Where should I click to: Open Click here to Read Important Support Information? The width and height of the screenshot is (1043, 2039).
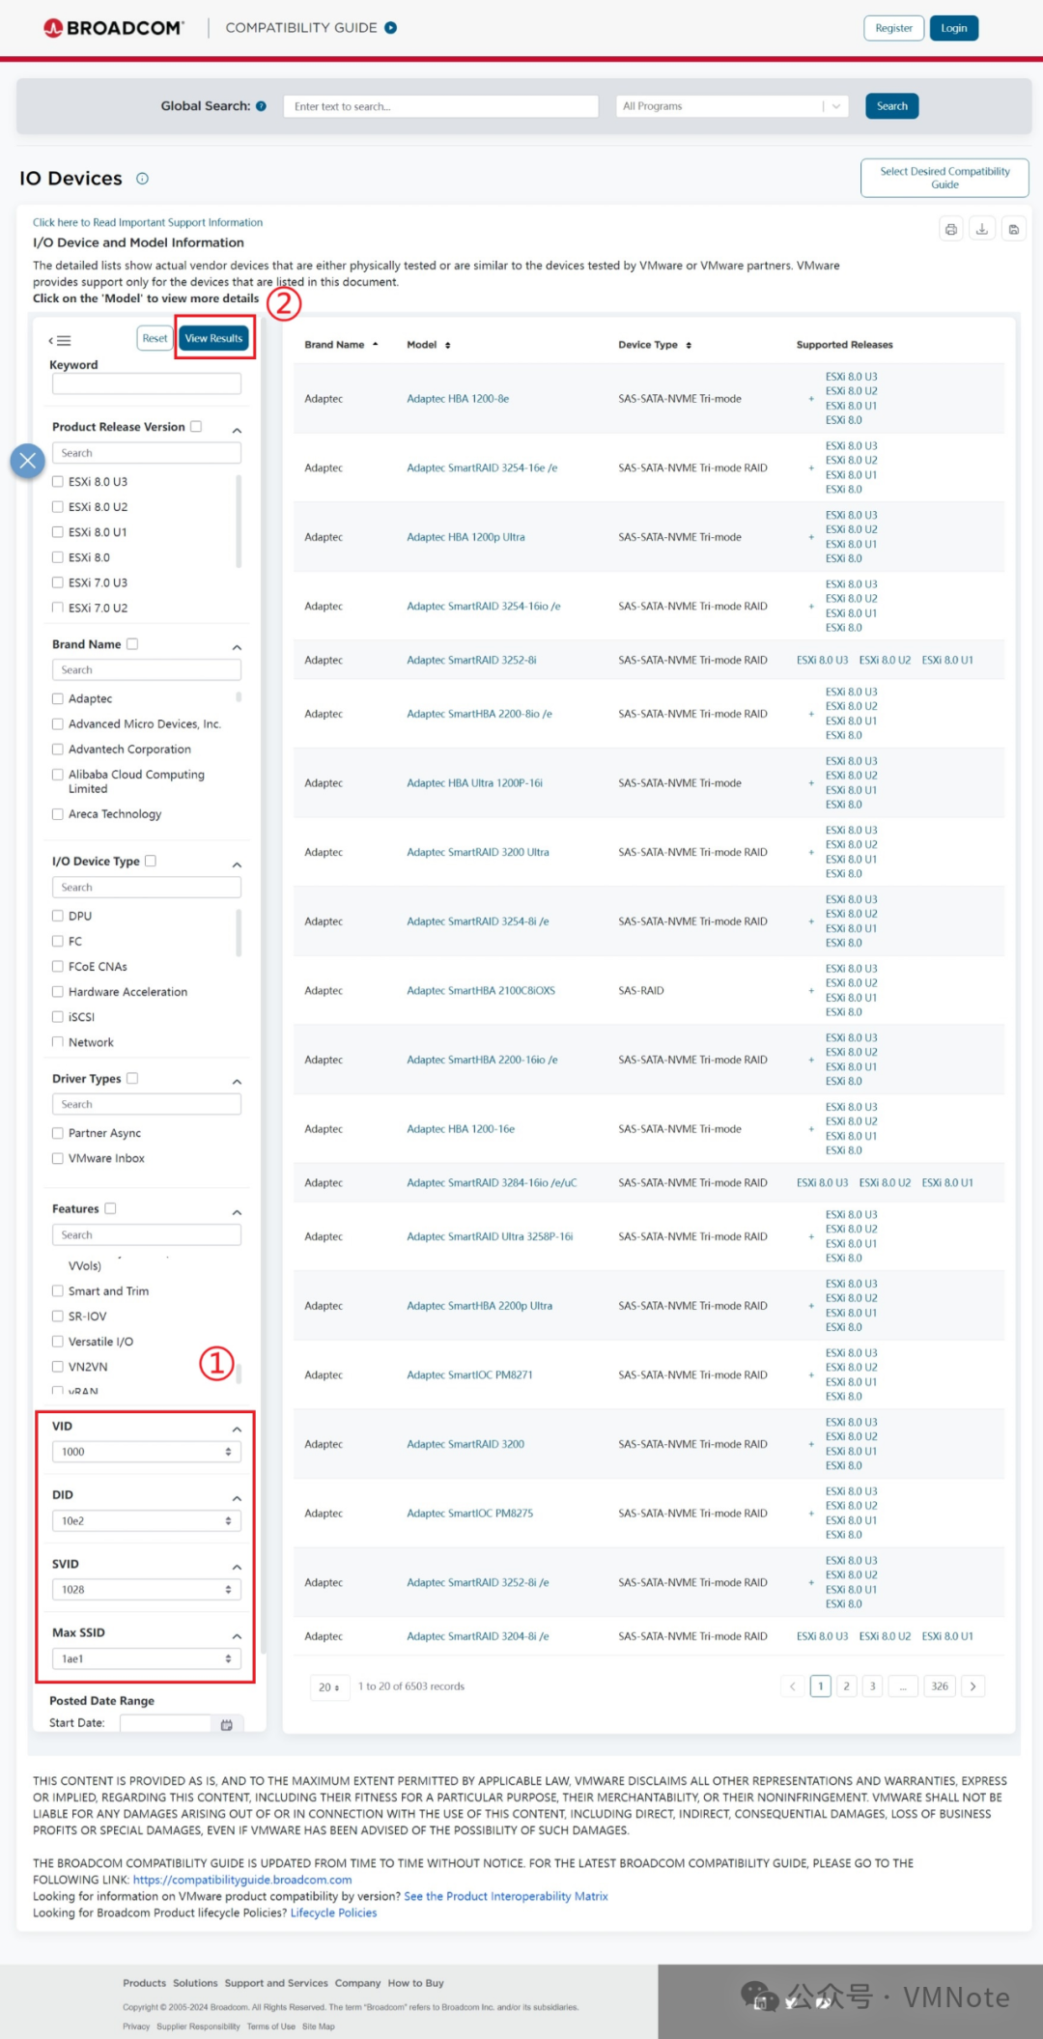[148, 222]
